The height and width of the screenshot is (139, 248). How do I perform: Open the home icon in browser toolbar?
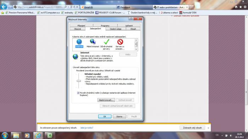236,7
